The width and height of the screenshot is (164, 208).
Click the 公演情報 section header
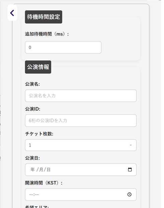coord(38,67)
